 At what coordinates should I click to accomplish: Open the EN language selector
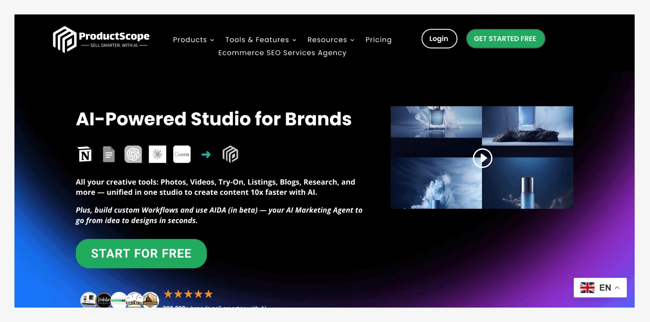(x=600, y=288)
